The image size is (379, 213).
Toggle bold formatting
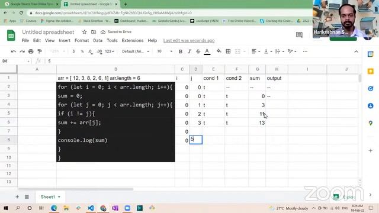181,51
